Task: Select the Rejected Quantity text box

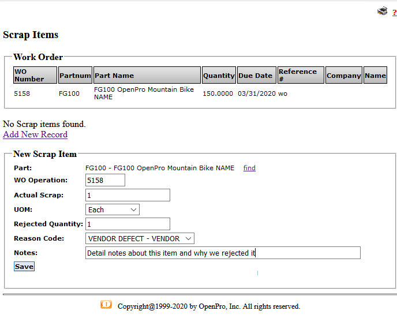Action: 128,224
